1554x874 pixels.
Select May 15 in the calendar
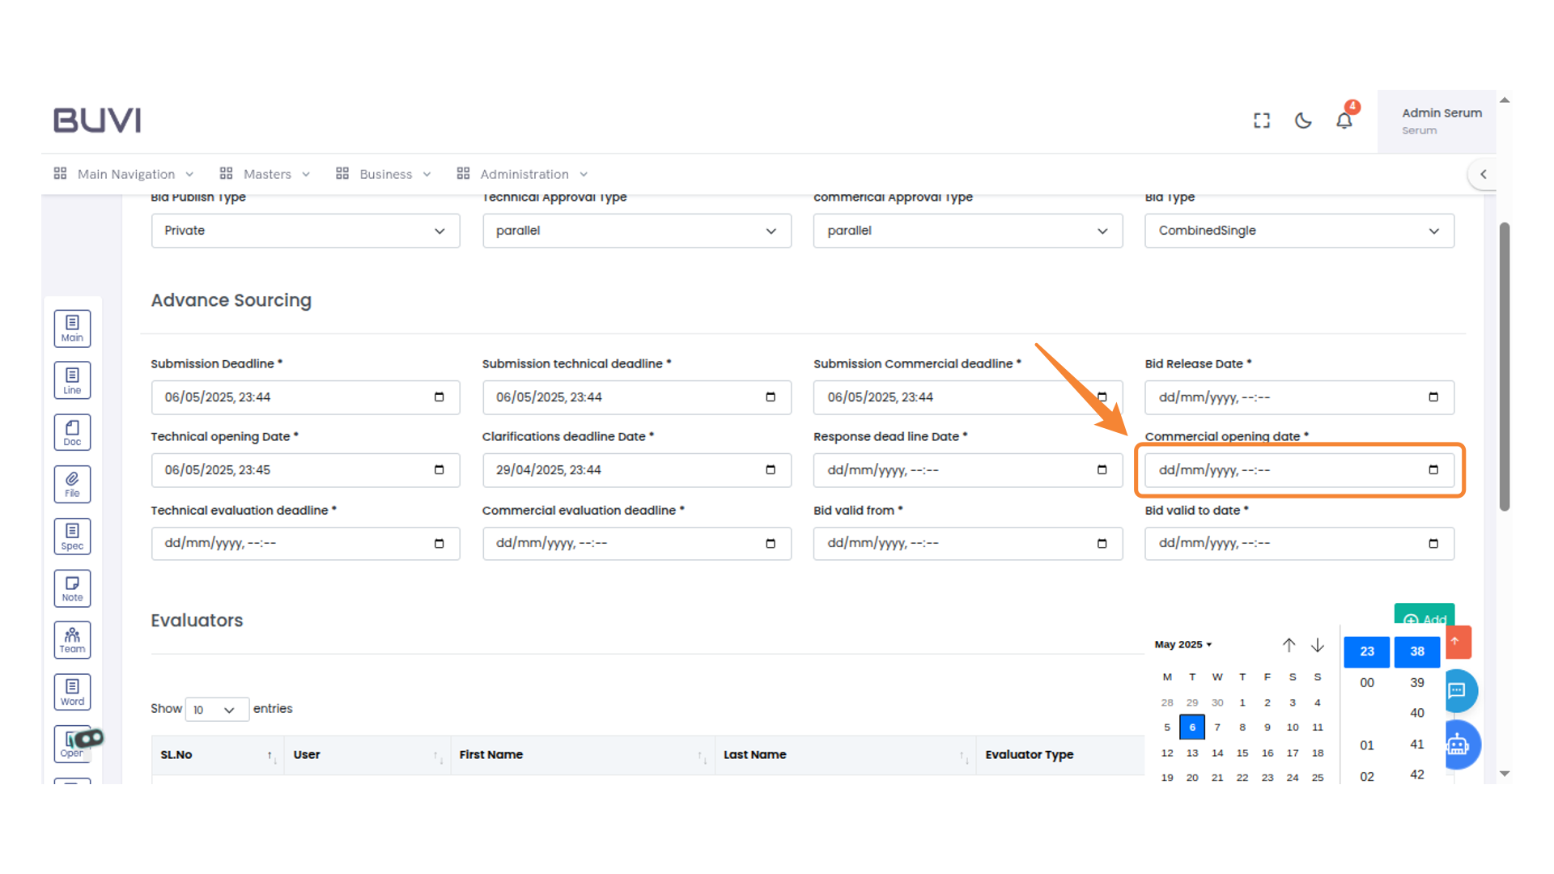pos(1242,753)
